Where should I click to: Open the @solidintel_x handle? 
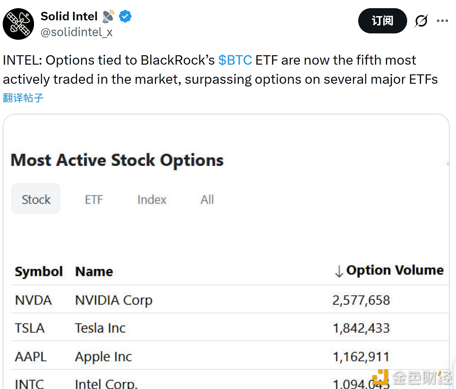pos(77,32)
